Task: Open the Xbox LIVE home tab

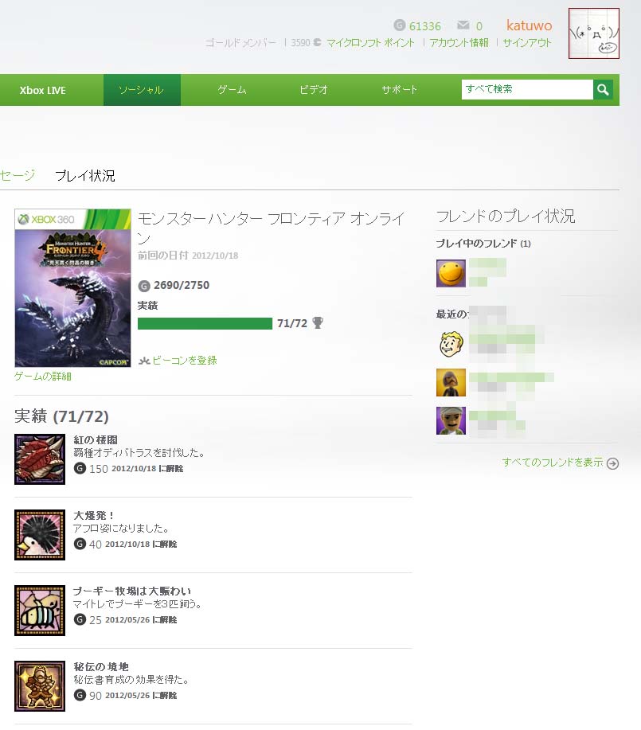Action: (42, 90)
